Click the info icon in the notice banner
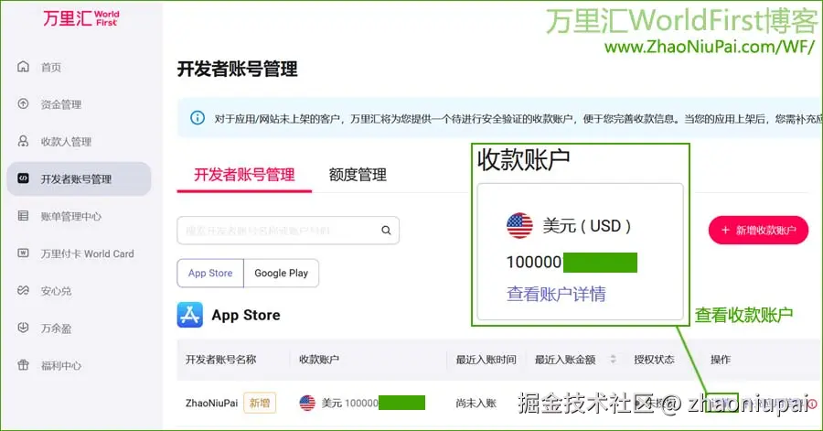The height and width of the screenshot is (431, 823). pos(198,118)
